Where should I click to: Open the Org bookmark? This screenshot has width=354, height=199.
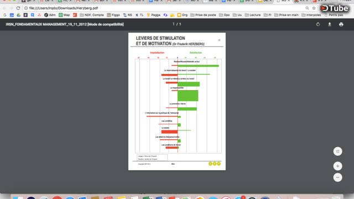[x=183, y=15]
